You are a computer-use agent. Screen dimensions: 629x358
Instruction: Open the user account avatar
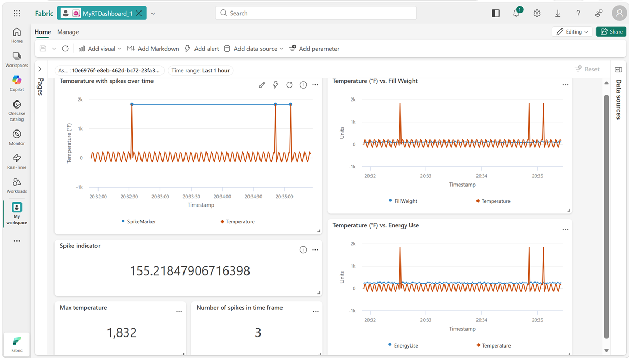[620, 14]
